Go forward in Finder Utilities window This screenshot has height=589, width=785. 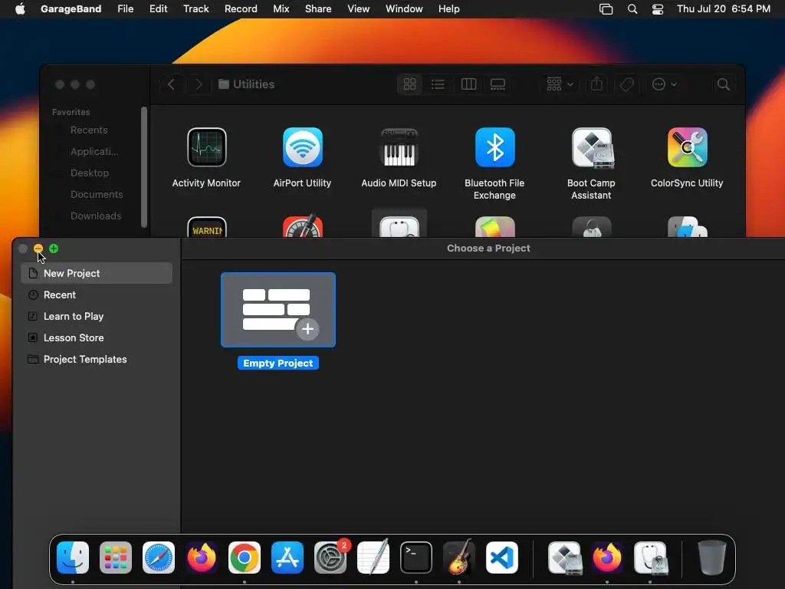(199, 84)
